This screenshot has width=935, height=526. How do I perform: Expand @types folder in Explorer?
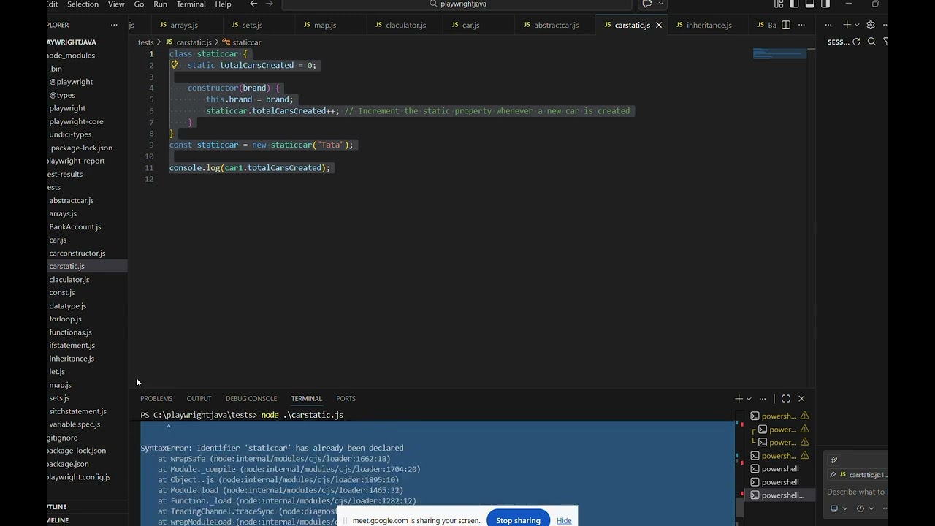62,95
